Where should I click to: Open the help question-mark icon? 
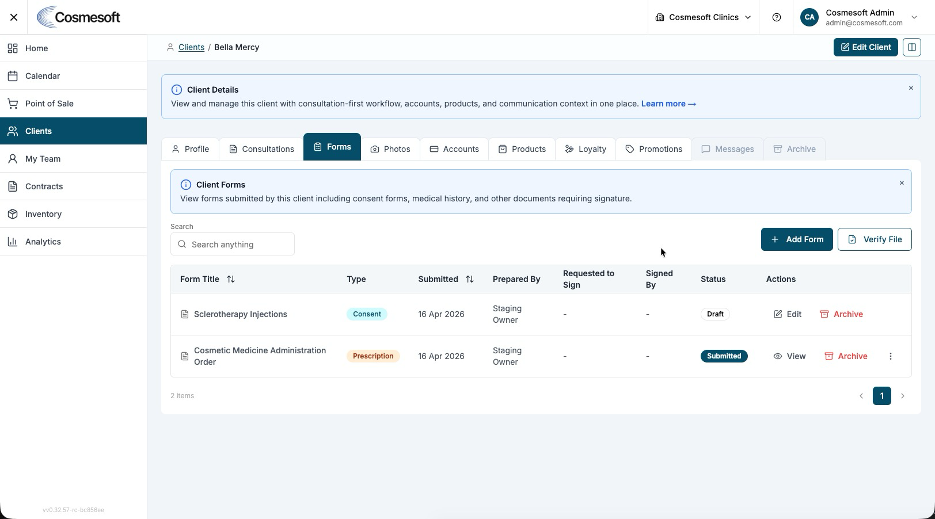777,17
